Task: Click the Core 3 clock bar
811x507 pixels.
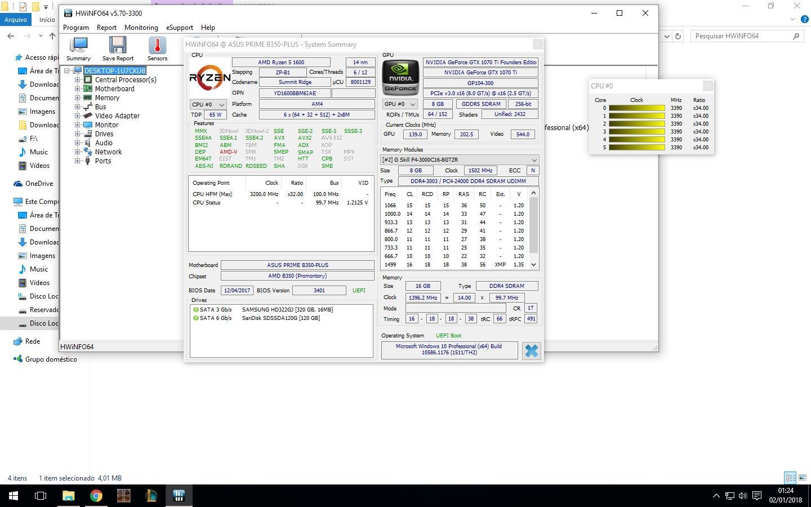Action: click(x=636, y=131)
